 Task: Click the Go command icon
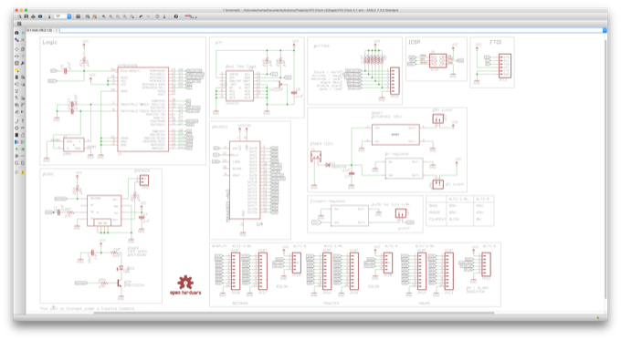pyautogui.click(x=164, y=16)
